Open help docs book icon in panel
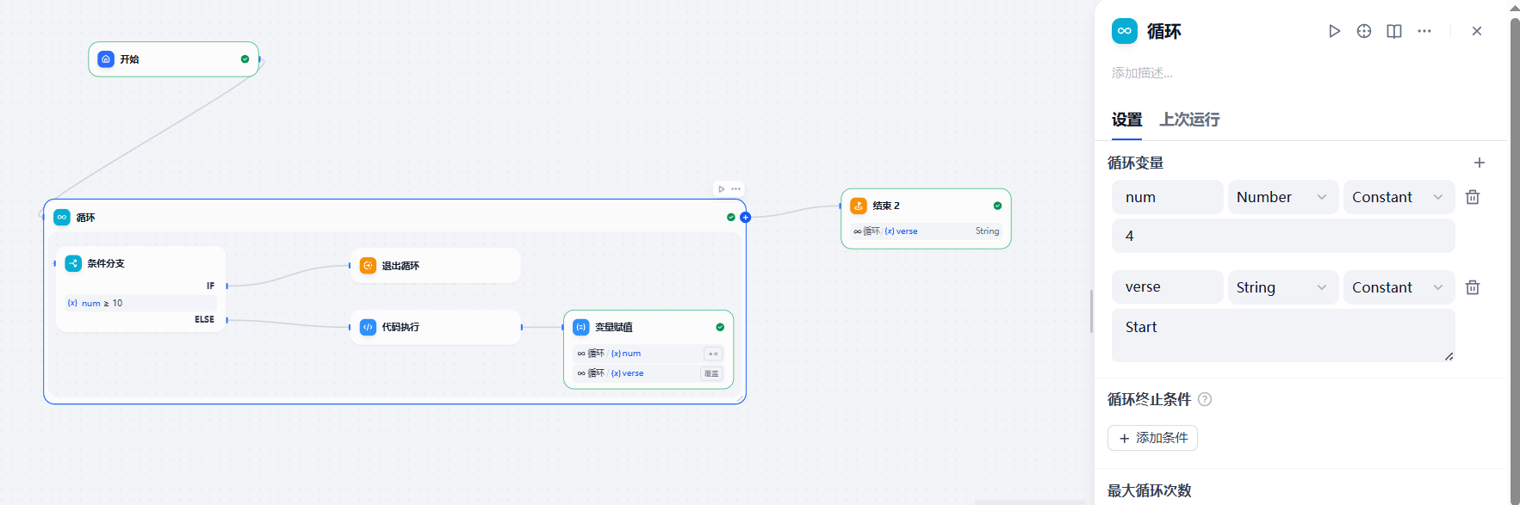 click(1394, 31)
